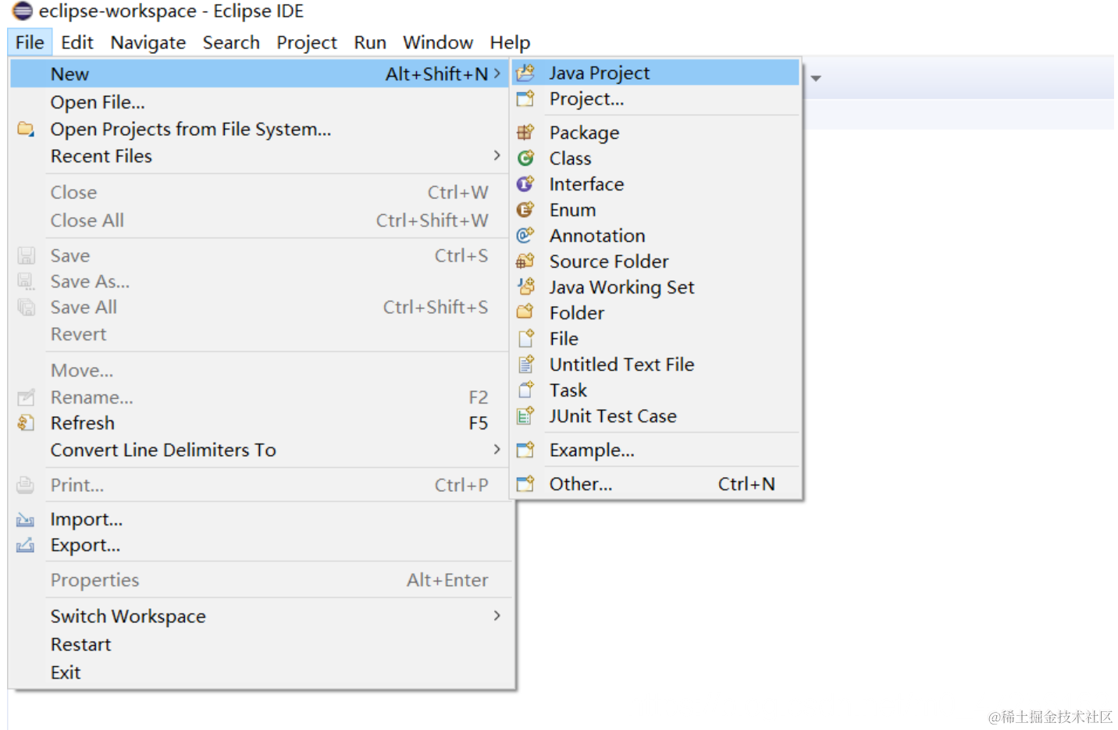Click the icon beside Other...
The image size is (1118, 730).
click(x=525, y=483)
